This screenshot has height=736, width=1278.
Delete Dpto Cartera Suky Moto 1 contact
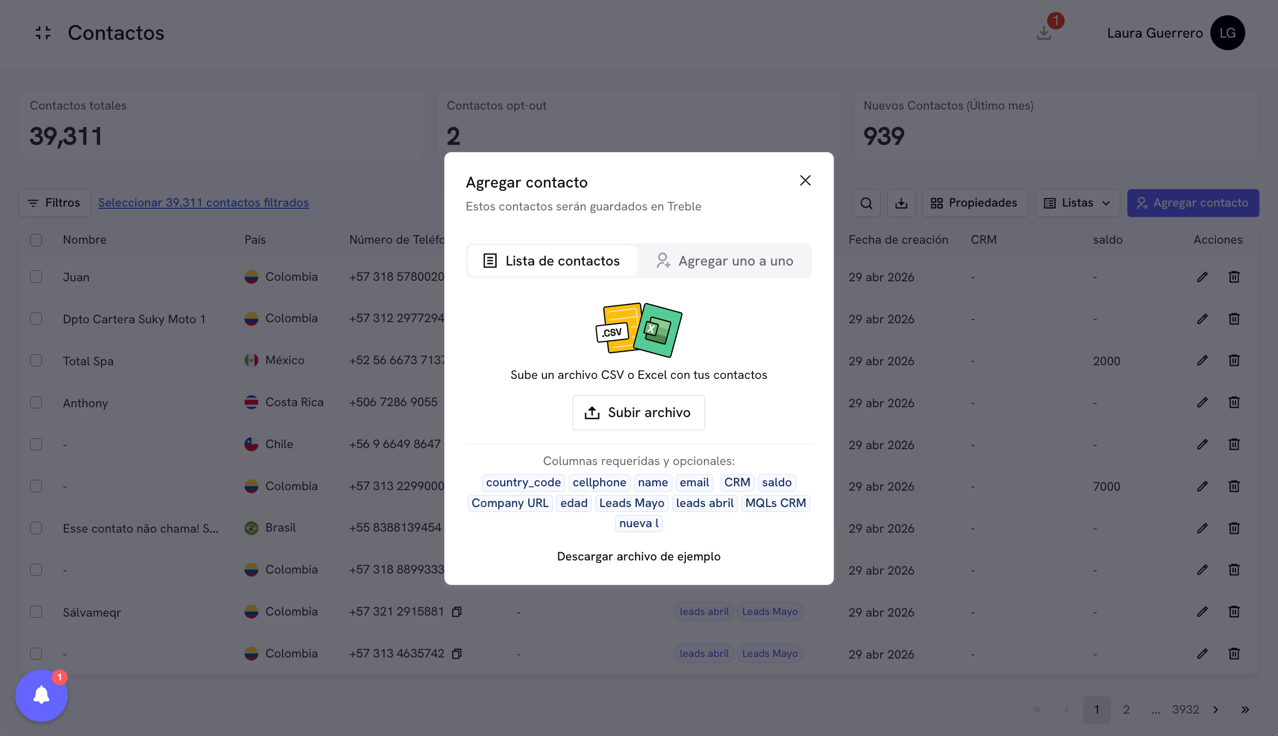pos(1234,319)
